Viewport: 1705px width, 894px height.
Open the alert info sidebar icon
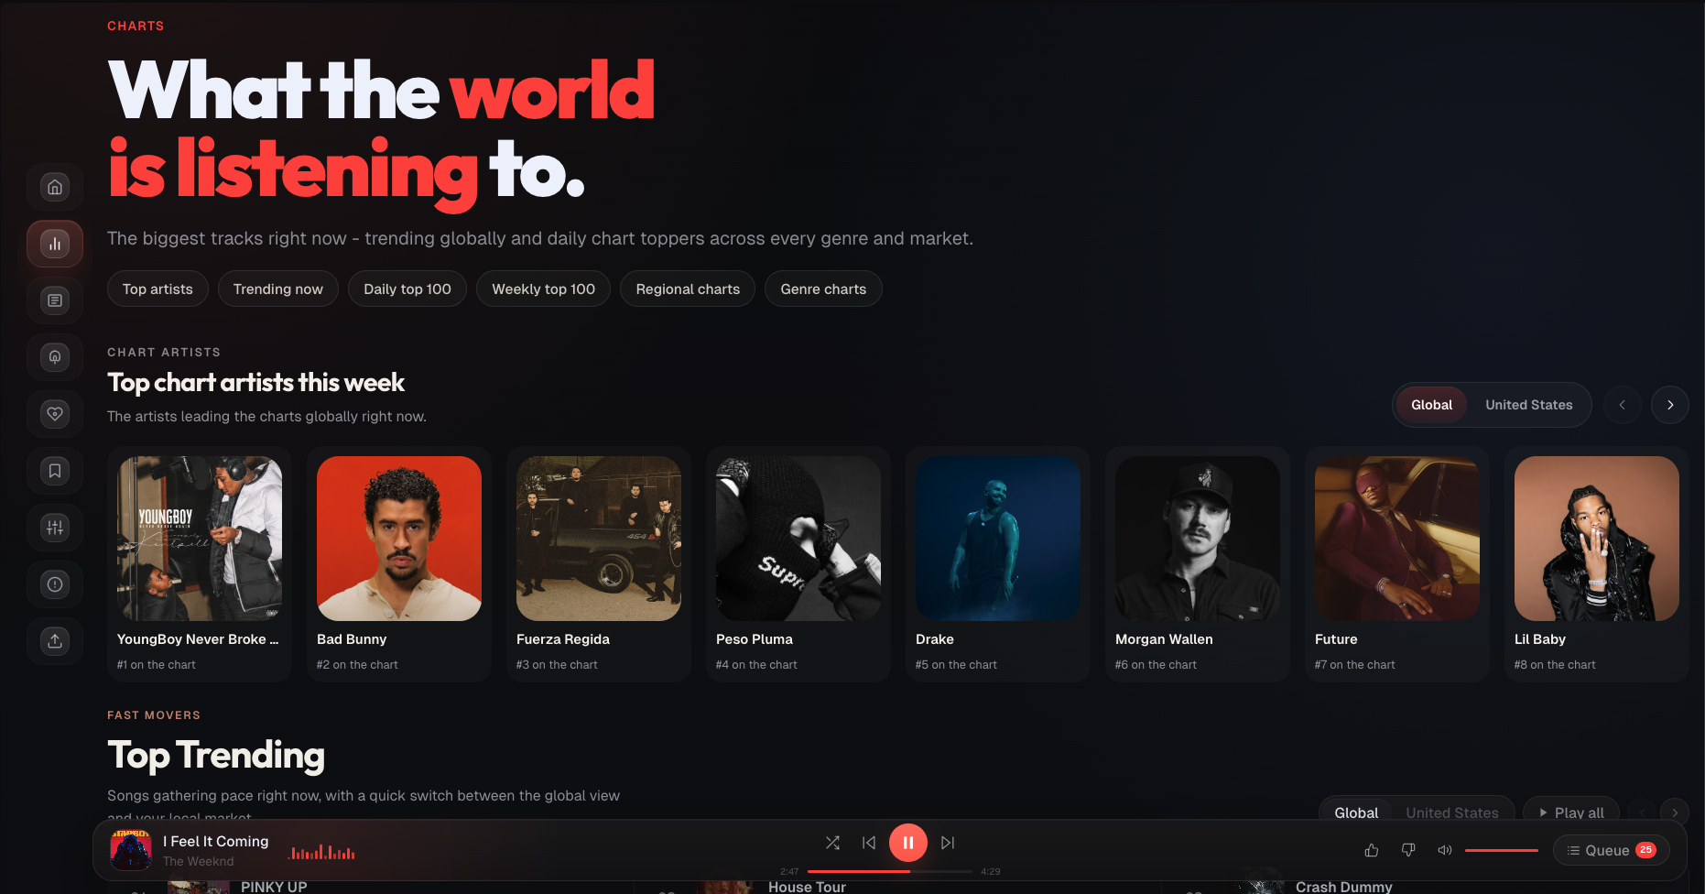[55, 584]
